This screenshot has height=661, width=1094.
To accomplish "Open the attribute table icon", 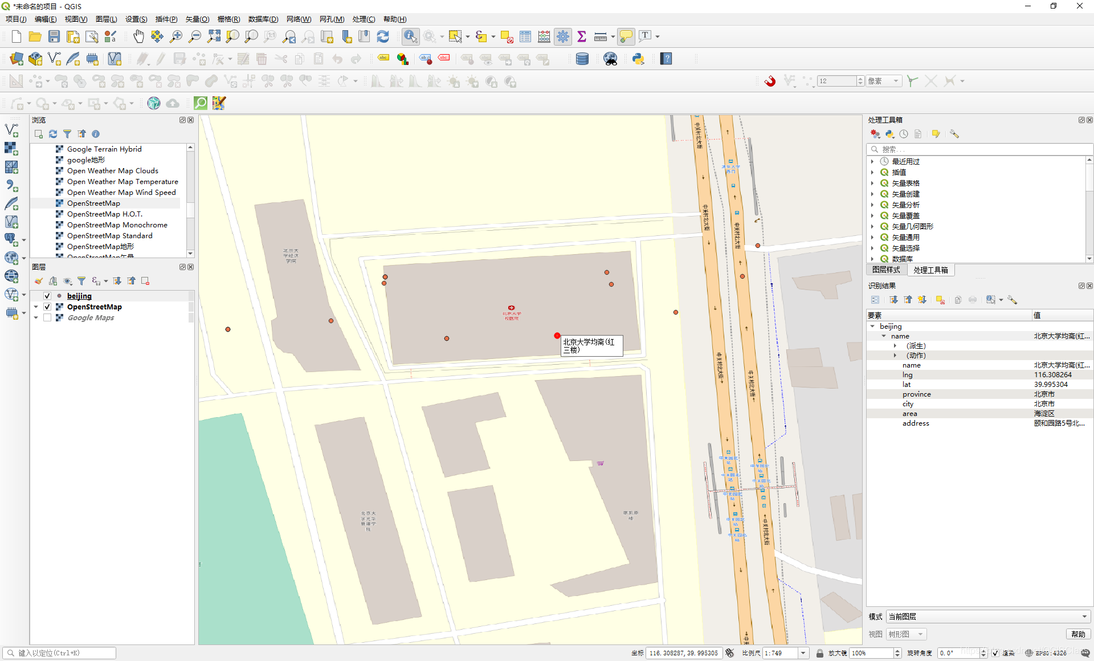I will [525, 37].
